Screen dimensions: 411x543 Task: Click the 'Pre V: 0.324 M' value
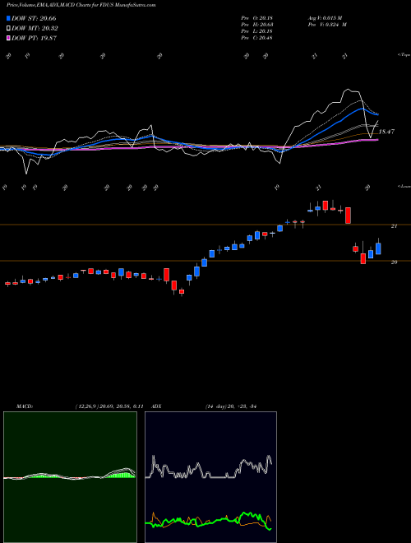pos(327,25)
